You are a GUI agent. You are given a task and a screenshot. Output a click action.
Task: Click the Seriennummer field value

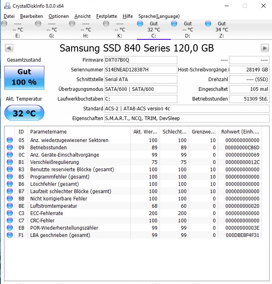pyautogui.click(x=140, y=70)
